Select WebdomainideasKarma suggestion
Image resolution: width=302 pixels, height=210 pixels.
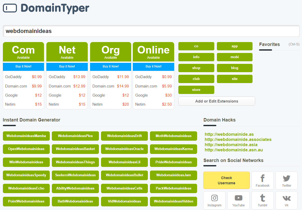[x=174, y=149]
